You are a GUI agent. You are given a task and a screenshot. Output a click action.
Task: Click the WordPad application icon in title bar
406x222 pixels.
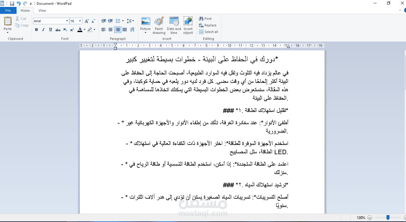coord(2,3)
